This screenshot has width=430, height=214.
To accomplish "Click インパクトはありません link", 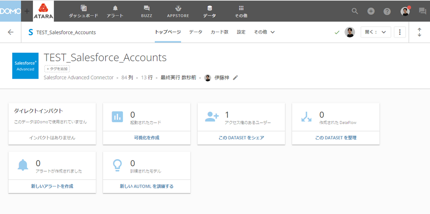I will [52, 138].
